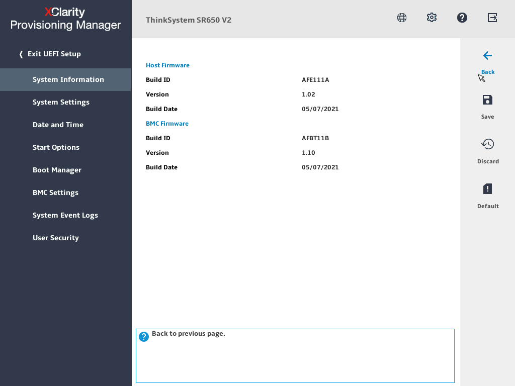Click the XClarity Provisioning Manager logo
Viewport: 515px width, 386px height.
(65, 19)
